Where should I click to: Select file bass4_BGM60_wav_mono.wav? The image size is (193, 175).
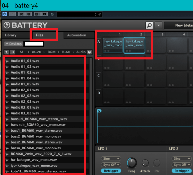tap(47, 148)
